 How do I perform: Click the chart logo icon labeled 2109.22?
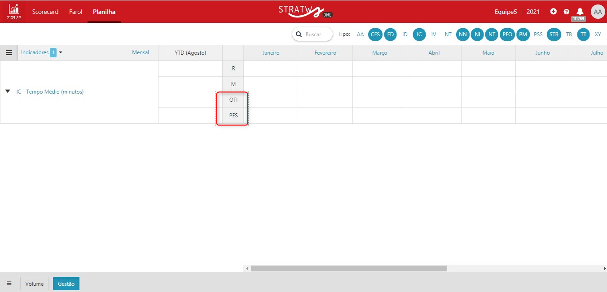click(x=13, y=12)
